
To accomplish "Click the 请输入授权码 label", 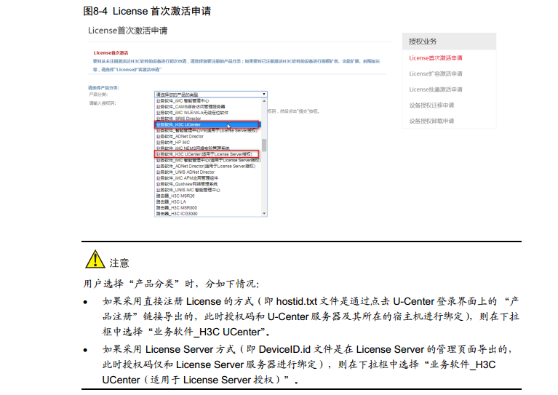I will pyautogui.click(x=103, y=103).
